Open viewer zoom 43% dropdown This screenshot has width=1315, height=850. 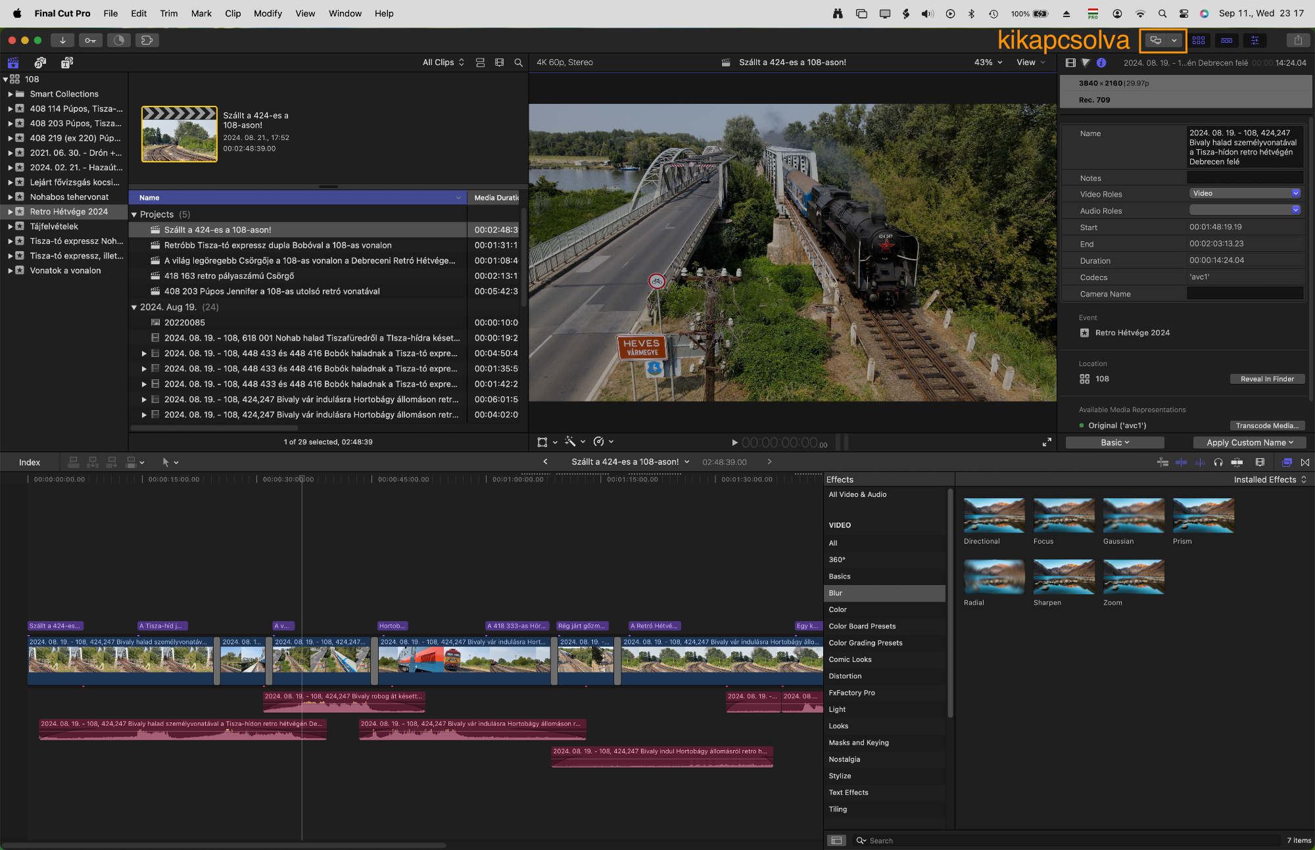988,62
